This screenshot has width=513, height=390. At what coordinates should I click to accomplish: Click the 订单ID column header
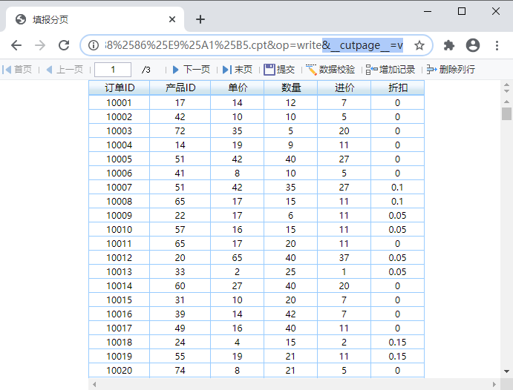(119, 88)
